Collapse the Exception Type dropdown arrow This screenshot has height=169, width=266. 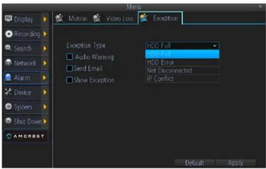click(215, 46)
